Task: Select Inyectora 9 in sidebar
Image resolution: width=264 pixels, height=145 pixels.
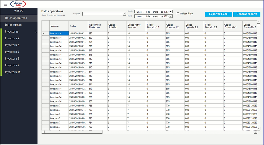Action: click(x=19, y=65)
